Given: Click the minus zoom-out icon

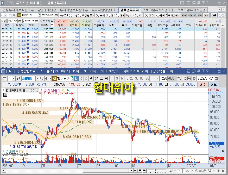Looking at the screenshot, I should pos(214,171).
